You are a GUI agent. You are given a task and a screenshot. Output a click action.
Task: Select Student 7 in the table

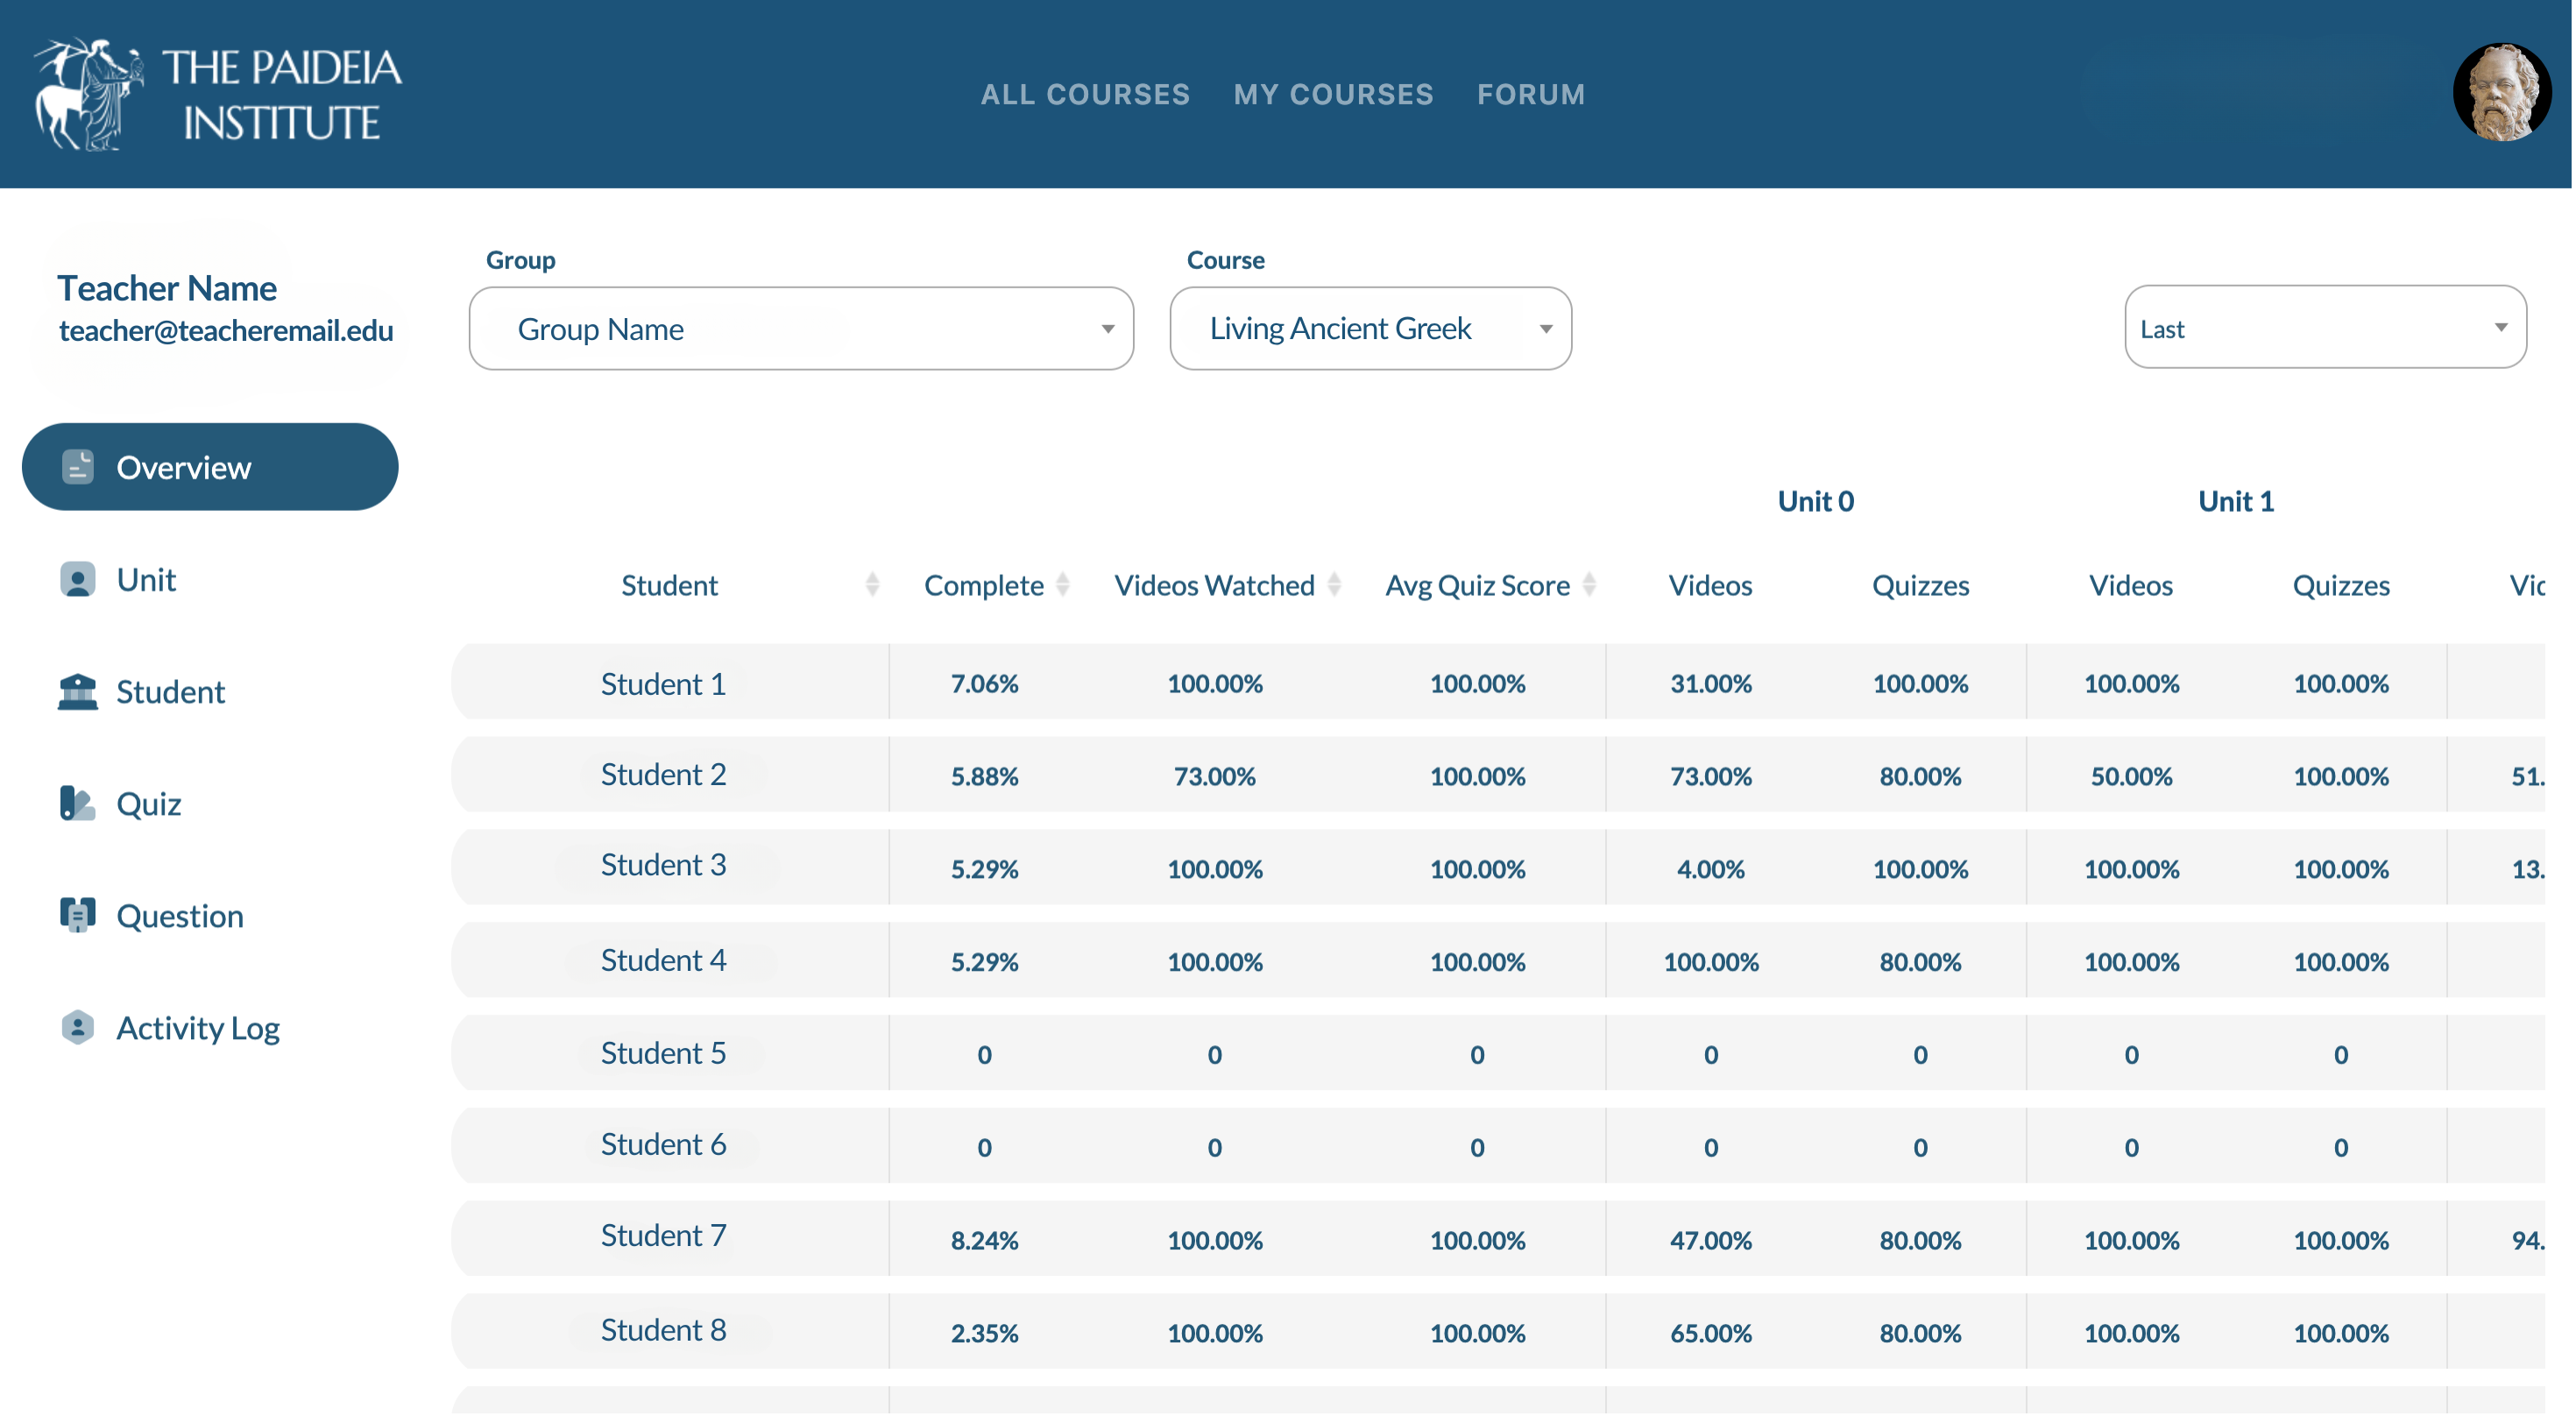[663, 1236]
